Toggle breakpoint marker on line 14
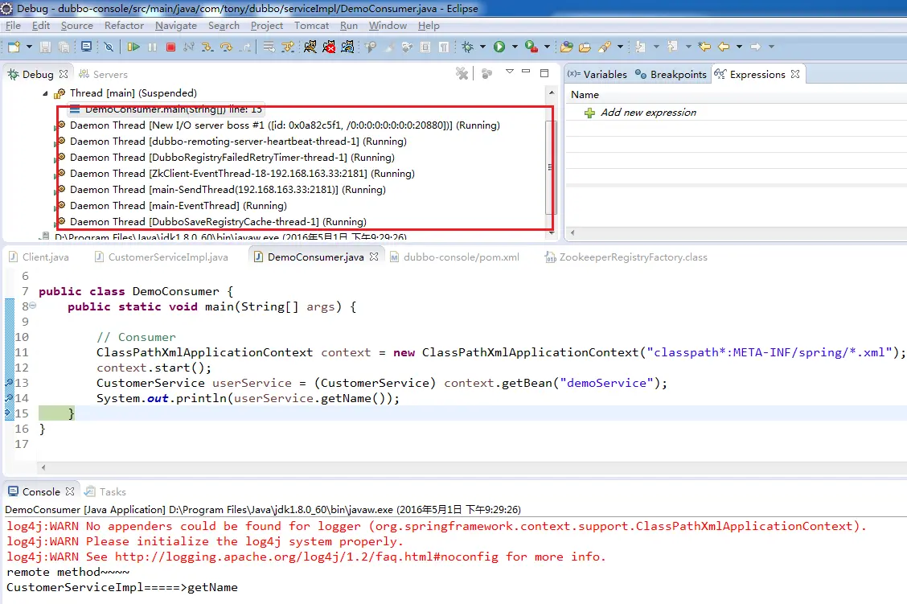Screen dimensions: 907x604 9,397
